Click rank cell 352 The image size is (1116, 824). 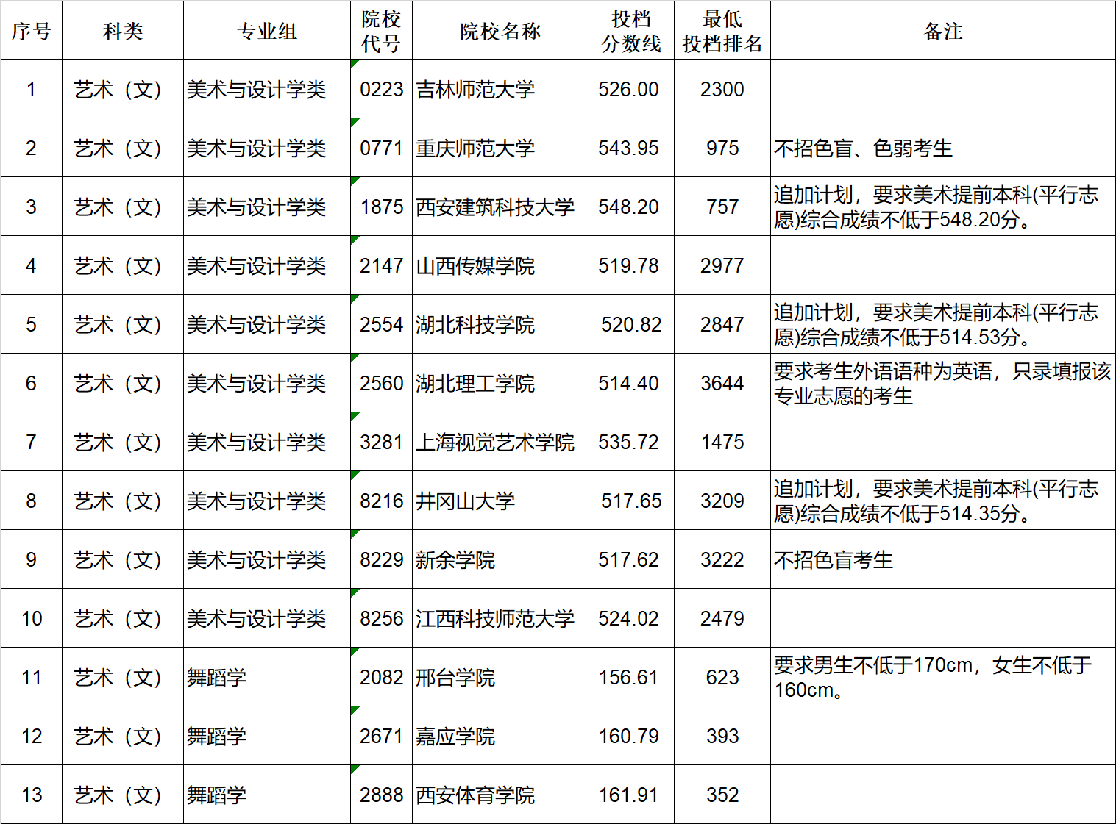click(722, 795)
